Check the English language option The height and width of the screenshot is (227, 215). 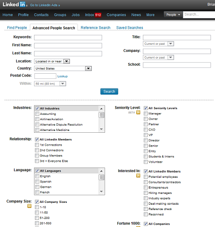pyautogui.click(x=37, y=176)
